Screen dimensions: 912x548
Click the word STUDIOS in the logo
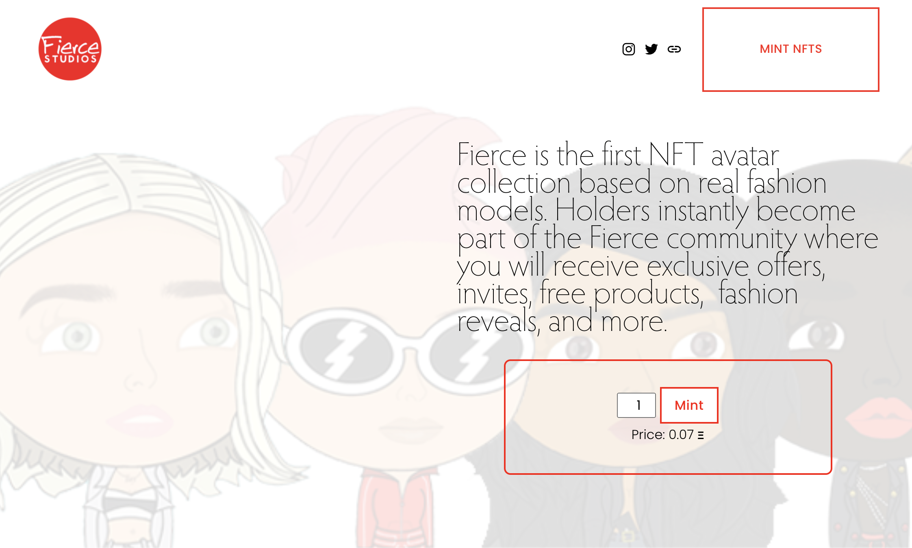pos(70,59)
